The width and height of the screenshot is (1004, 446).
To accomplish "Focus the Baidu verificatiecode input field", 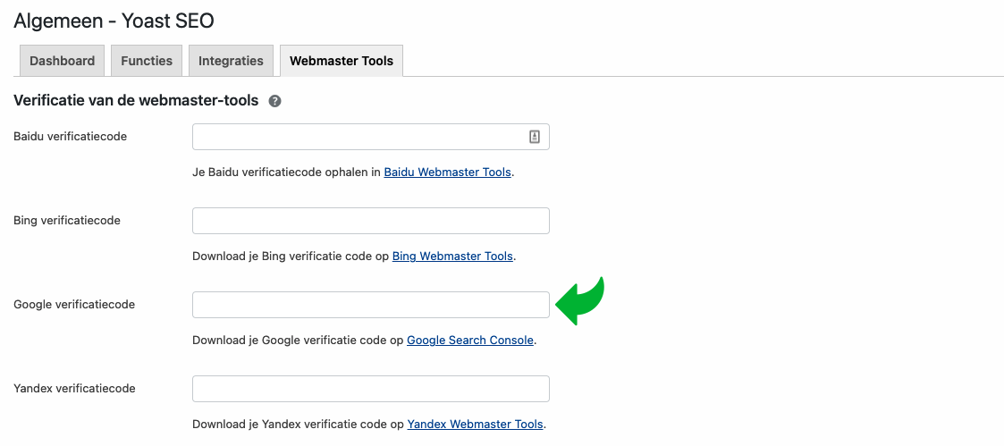I will (371, 137).
